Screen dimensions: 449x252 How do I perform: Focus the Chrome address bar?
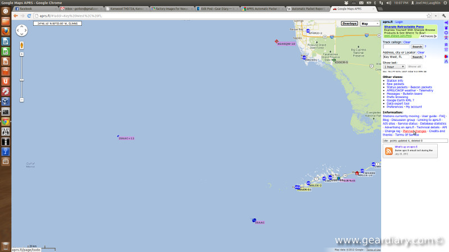[229, 16]
